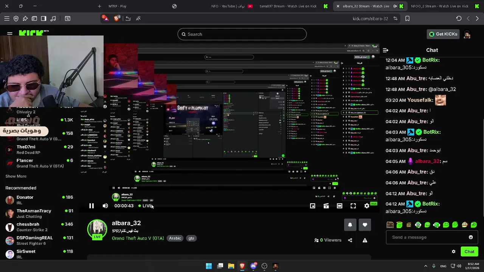Toggle mini player mode
Image resolution: width=484 pixels, height=272 pixels.
pyautogui.click(x=313, y=206)
